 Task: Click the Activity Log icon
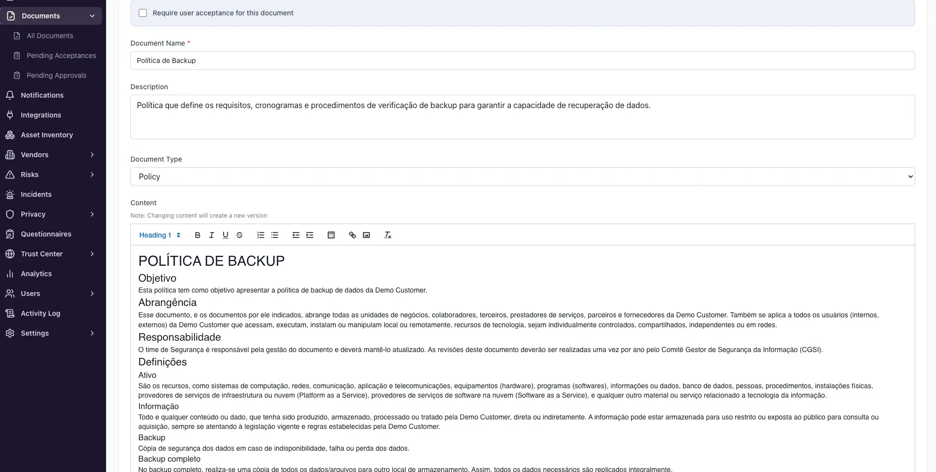tap(10, 313)
